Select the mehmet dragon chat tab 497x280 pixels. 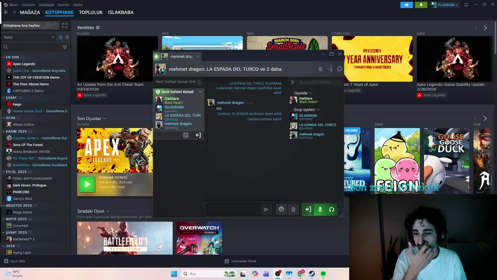pos(181,56)
